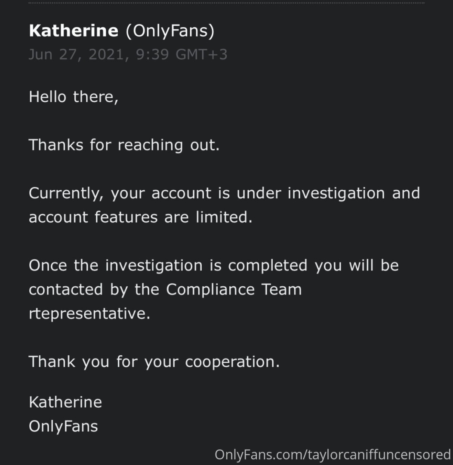Click the Once the investigation is completed line
This screenshot has width=453, height=465.
[x=168, y=265]
